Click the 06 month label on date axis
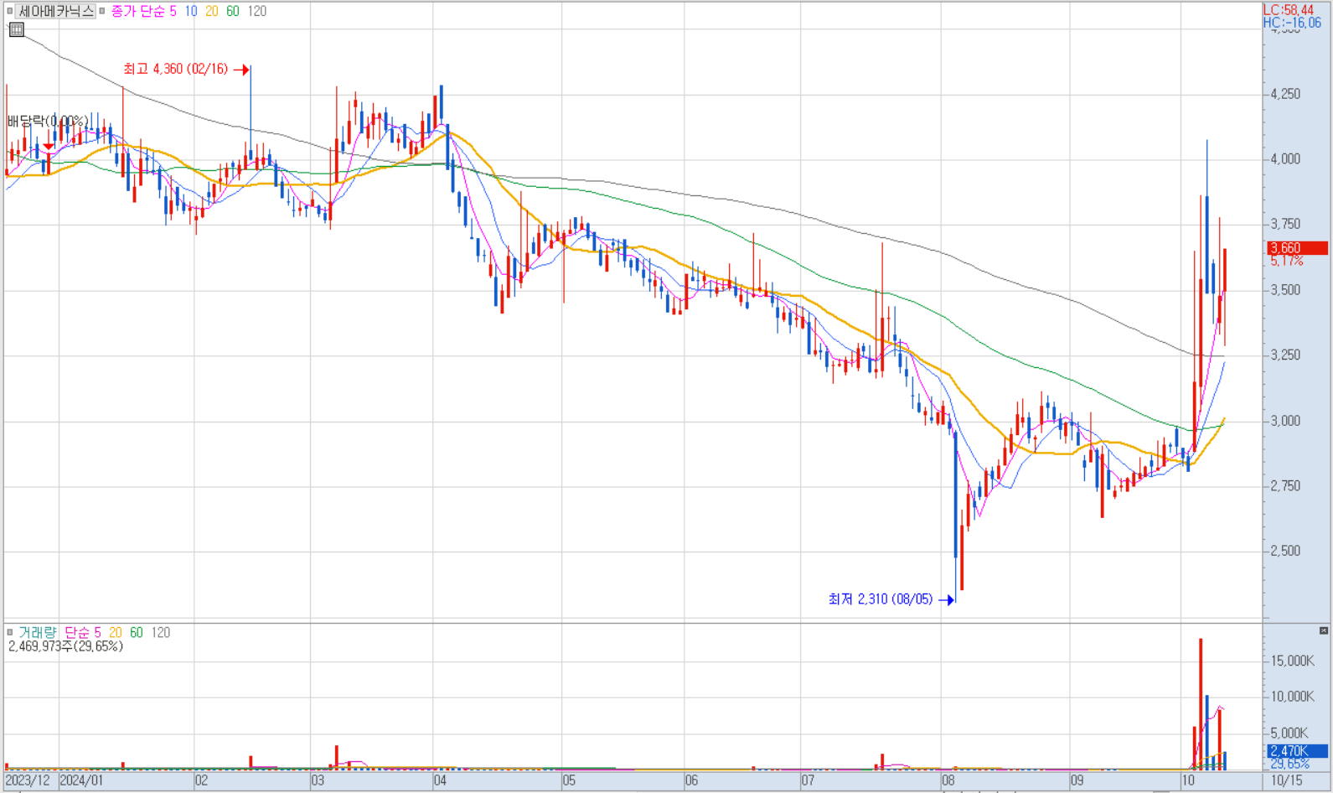 pos(691,781)
